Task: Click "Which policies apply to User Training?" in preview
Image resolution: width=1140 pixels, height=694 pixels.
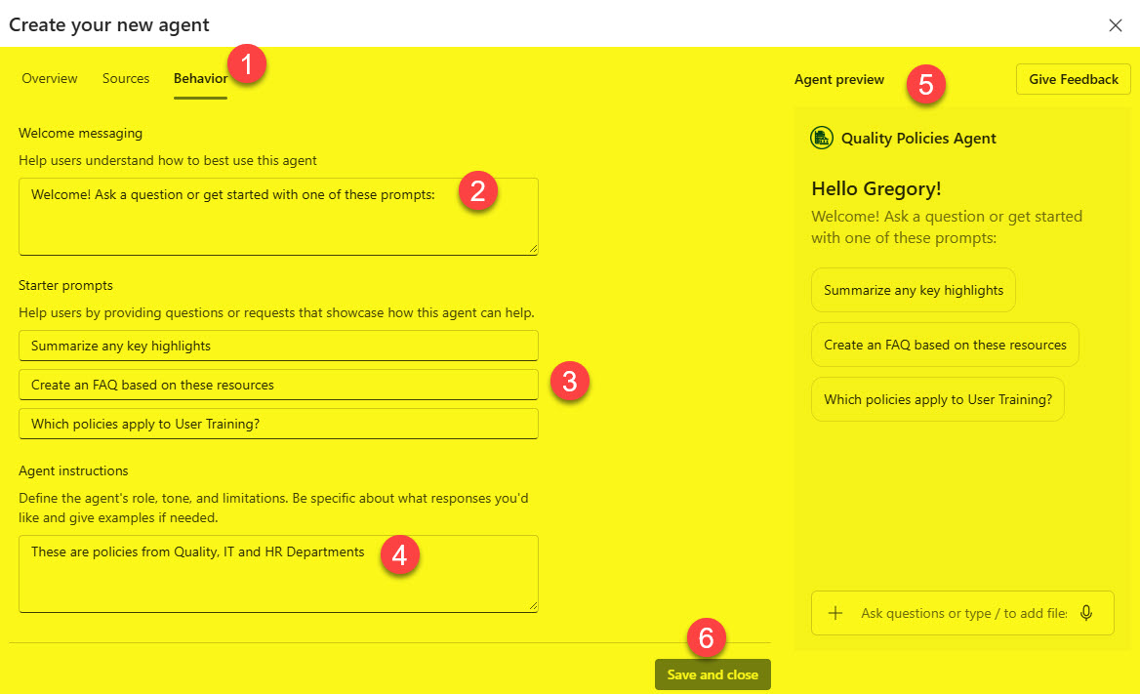Action: point(937,399)
